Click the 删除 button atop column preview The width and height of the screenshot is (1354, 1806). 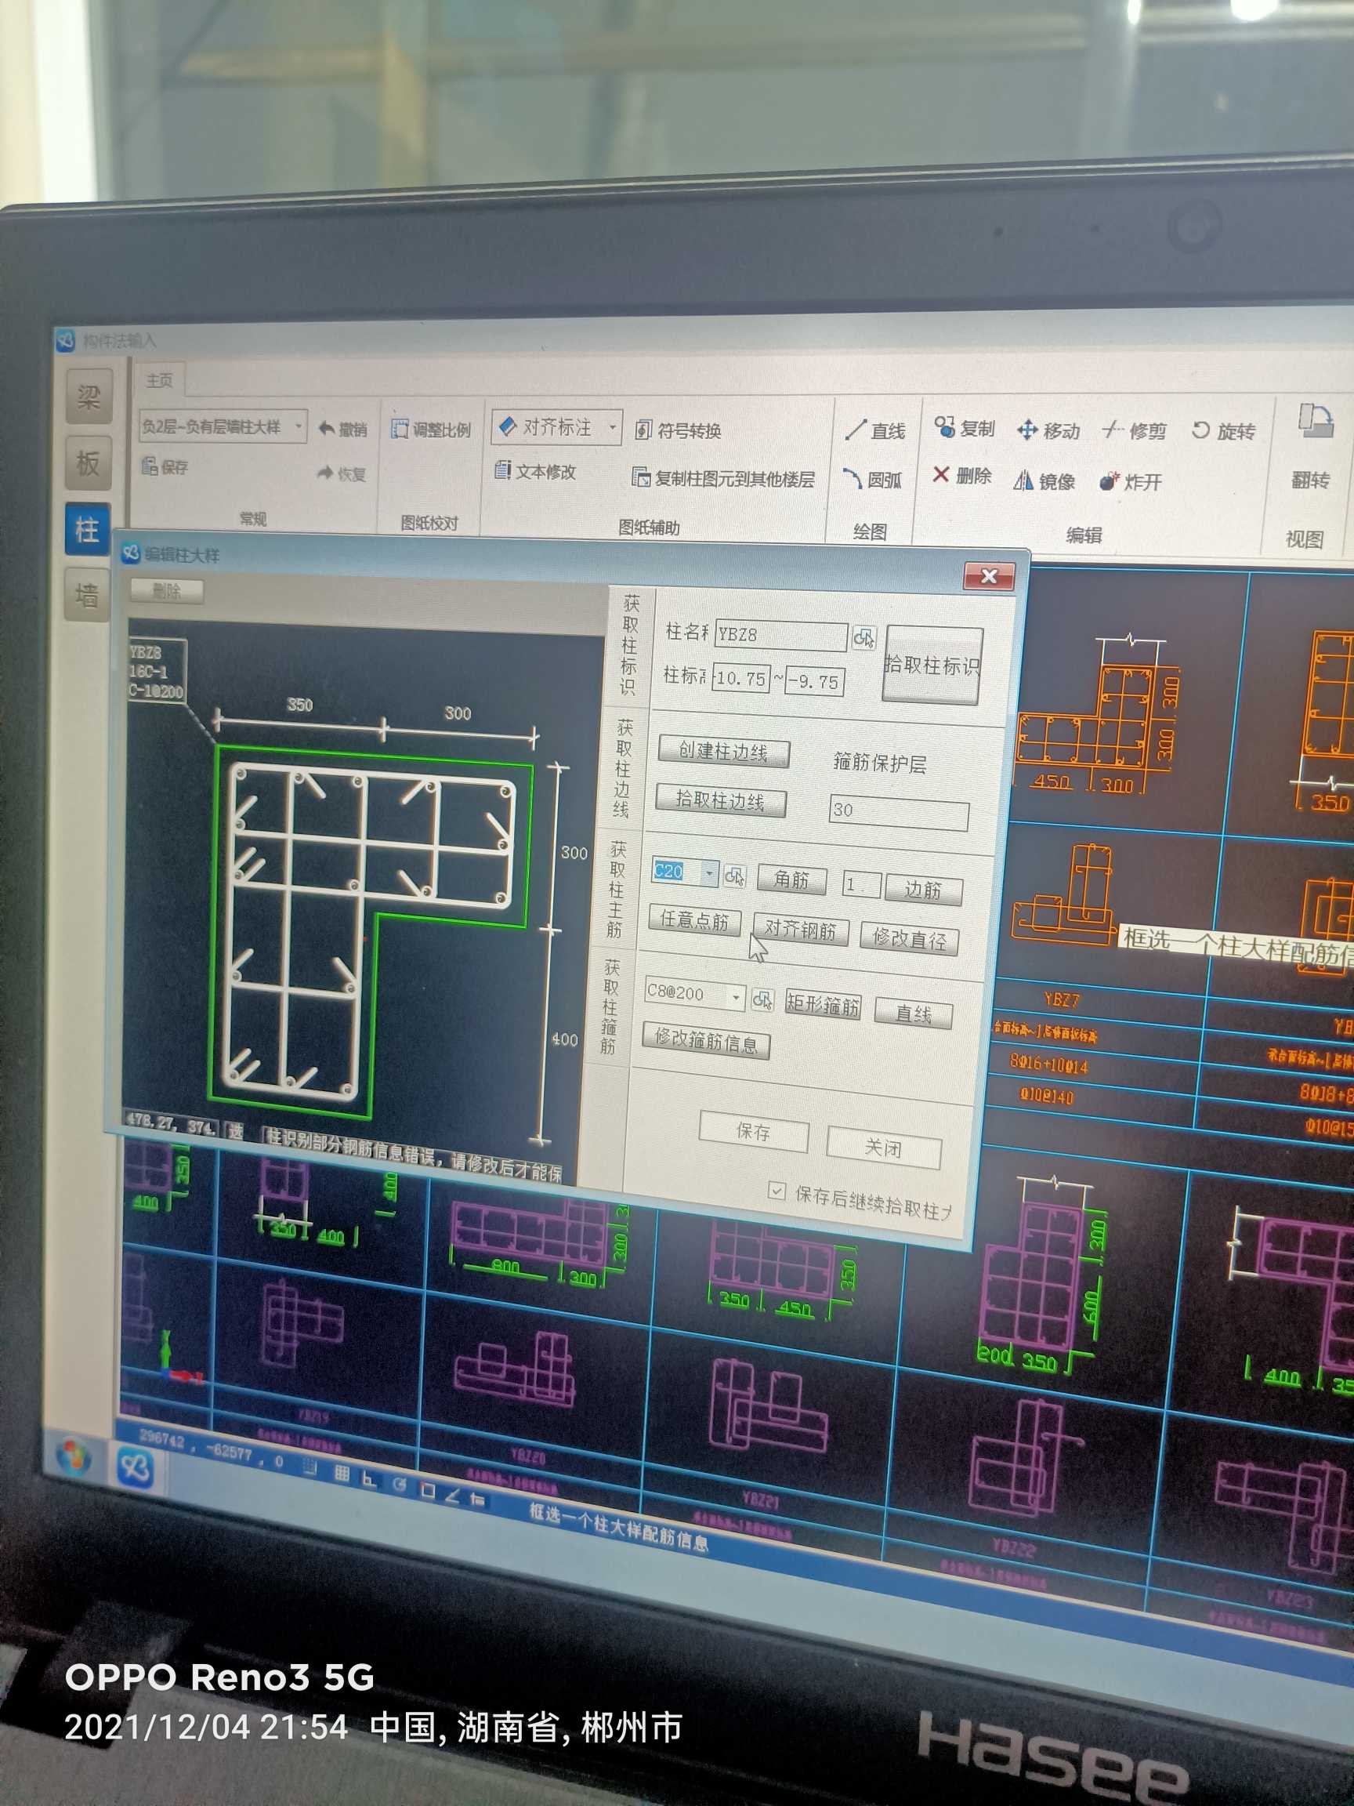pos(166,590)
